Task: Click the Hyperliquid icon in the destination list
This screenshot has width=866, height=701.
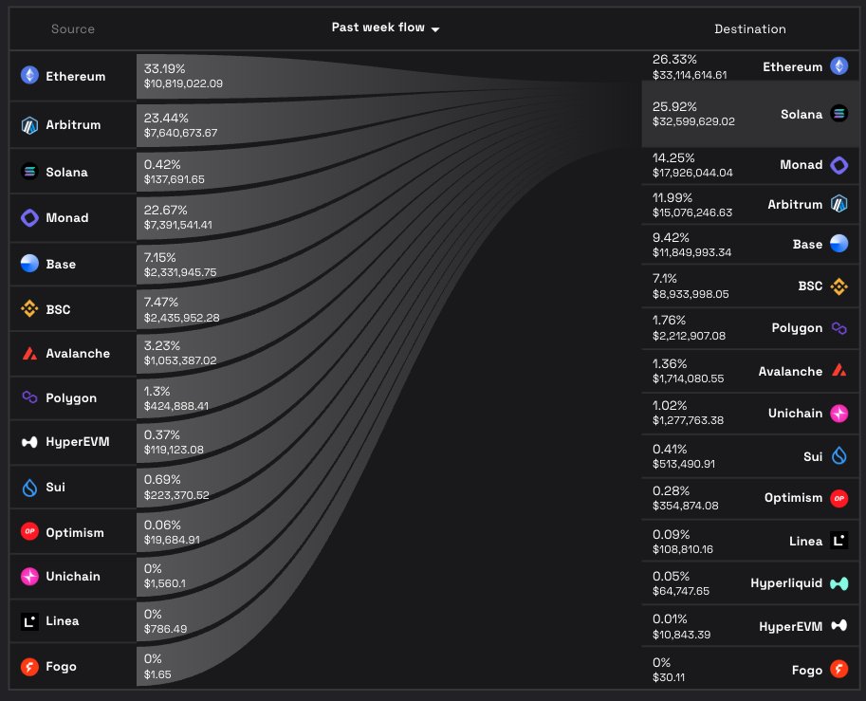Action: [838, 582]
